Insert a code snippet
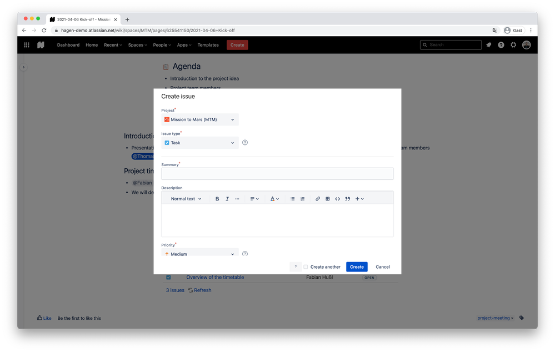Image resolution: width=555 pixels, height=352 pixels. tap(338, 199)
